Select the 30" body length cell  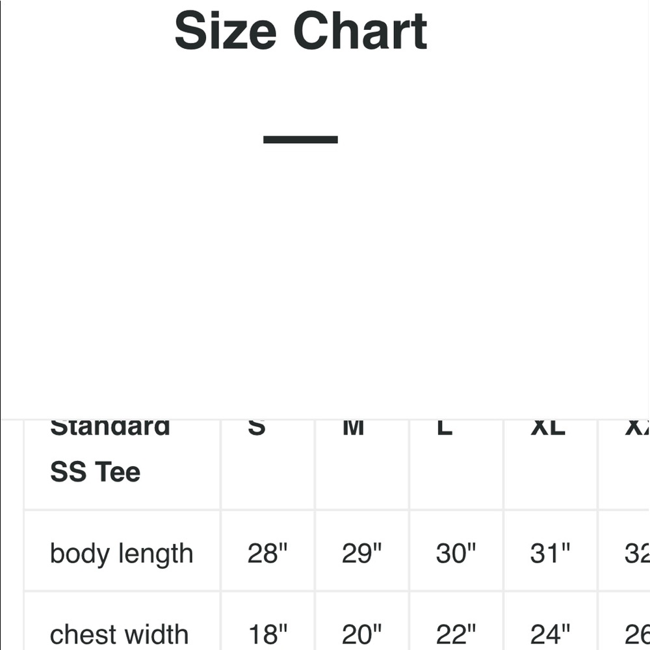click(x=456, y=551)
